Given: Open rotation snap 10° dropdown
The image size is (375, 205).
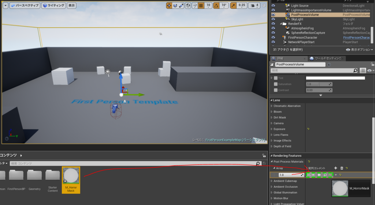Looking at the screenshot, I should click(x=224, y=5).
